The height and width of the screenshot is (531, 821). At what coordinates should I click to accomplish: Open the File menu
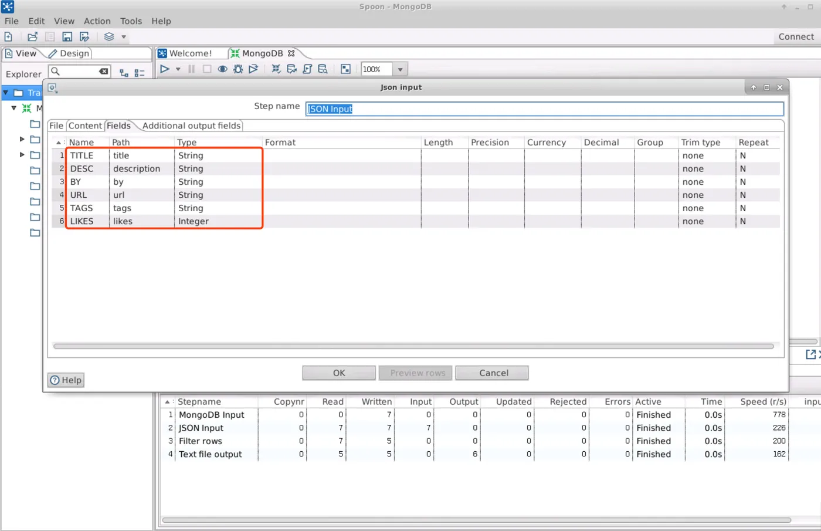pos(11,21)
